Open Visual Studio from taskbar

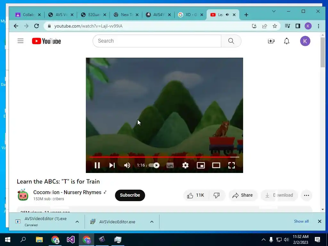(71, 240)
